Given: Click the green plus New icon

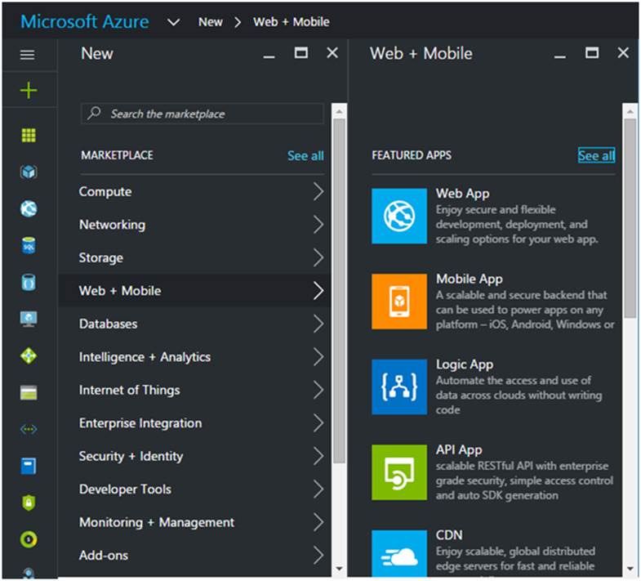Looking at the screenshot, I should point(29,90).
